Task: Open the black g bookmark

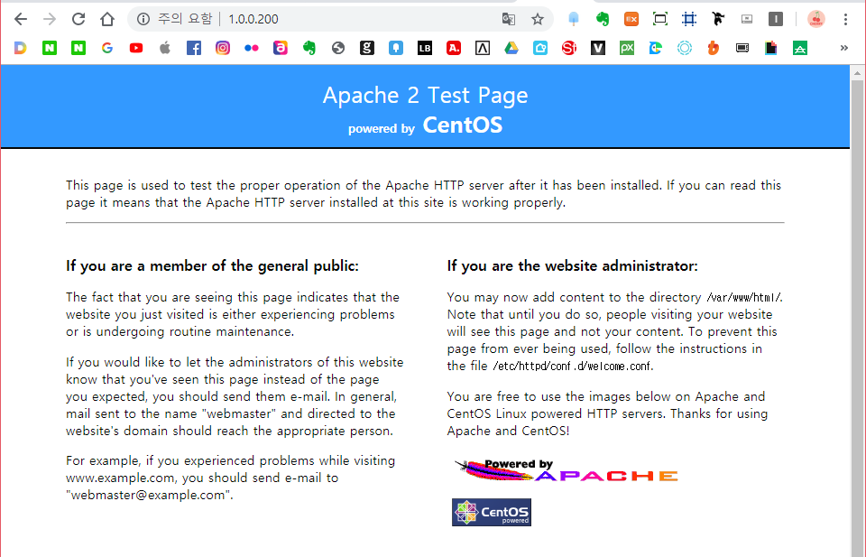Action: point(367,48)
